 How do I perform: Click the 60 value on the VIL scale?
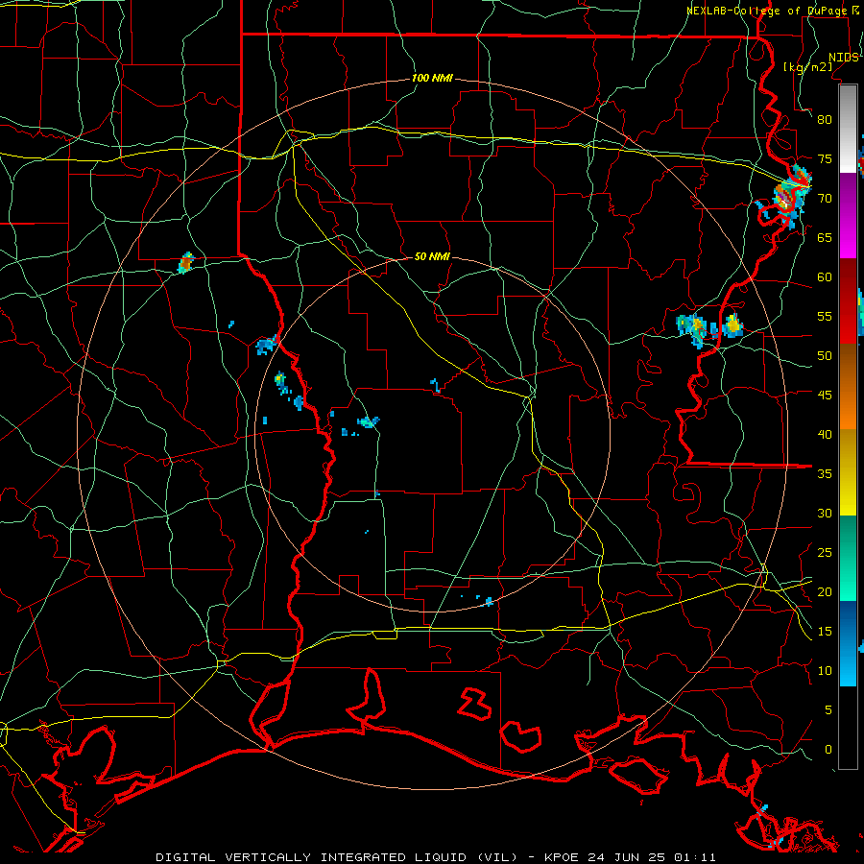(x=825, y=277)
